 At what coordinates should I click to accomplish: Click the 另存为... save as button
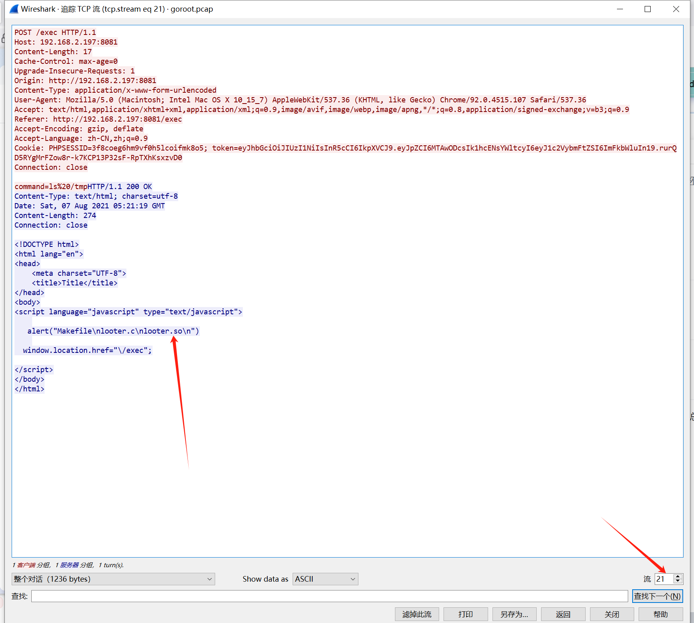coord(515,614)
